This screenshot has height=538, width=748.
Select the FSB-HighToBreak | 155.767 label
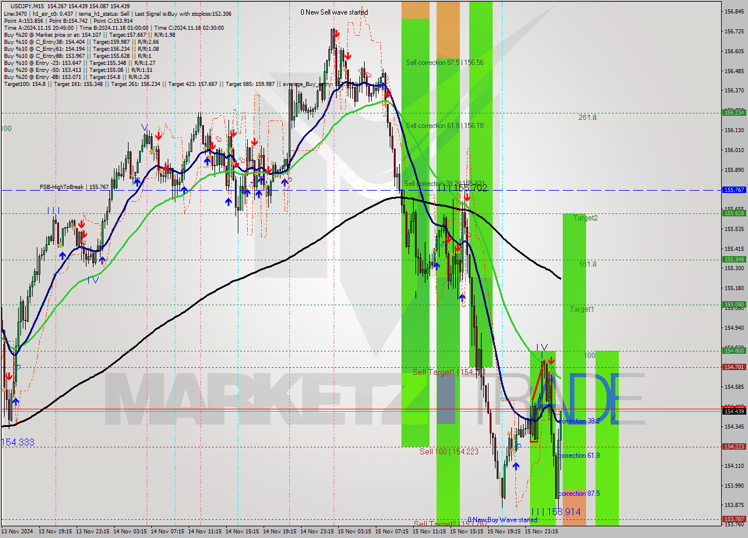tap(74, 187)
